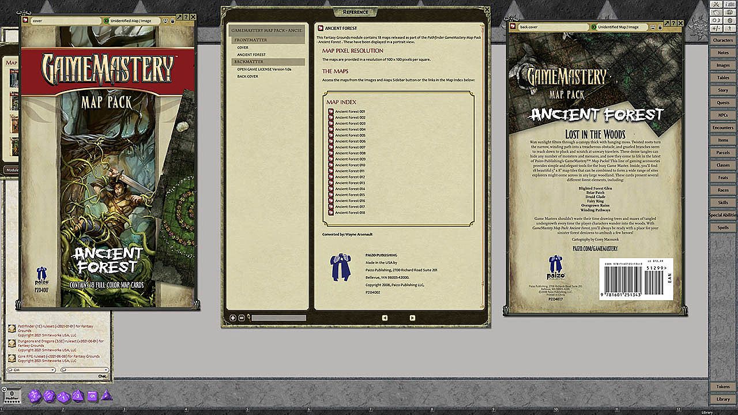
Task: Roll the purple d12 die
Action: coord(49,396)
